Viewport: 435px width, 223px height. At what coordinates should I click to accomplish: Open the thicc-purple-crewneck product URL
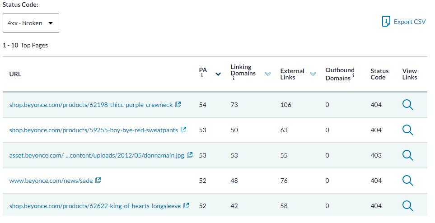click(91, 105)
